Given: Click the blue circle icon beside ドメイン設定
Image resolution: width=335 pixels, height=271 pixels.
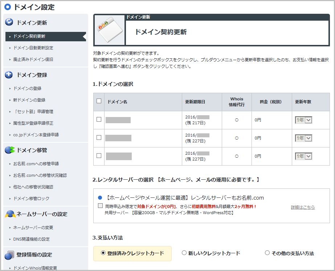Looking at the screenshot, I should pos(7,7).
